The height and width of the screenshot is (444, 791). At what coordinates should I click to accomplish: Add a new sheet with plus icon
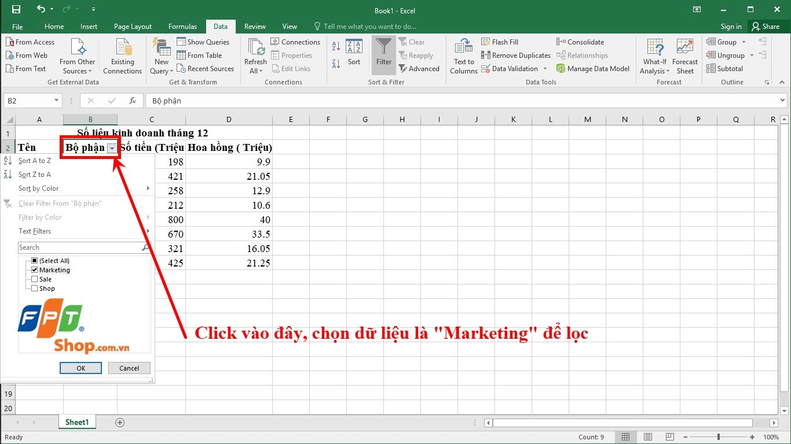(120, 423)
